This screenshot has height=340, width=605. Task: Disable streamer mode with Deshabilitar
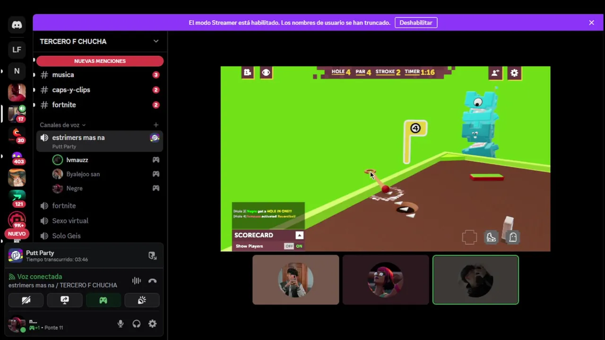416,23
